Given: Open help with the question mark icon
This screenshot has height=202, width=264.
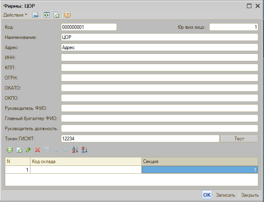Looking at the screenshot, I should tap(67, 15).
